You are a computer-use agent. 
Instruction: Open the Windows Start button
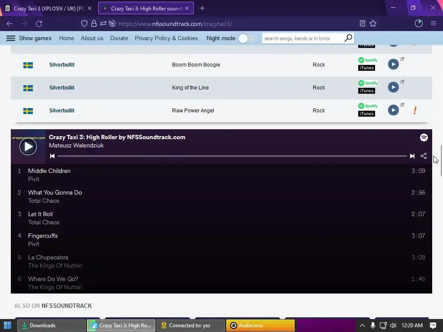[x=8, y=326]
